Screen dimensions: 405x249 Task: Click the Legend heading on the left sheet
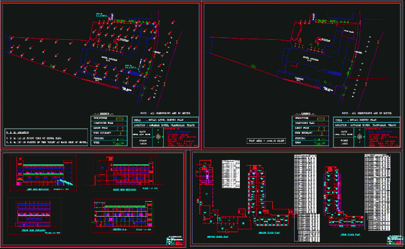(x=105, y=114)
